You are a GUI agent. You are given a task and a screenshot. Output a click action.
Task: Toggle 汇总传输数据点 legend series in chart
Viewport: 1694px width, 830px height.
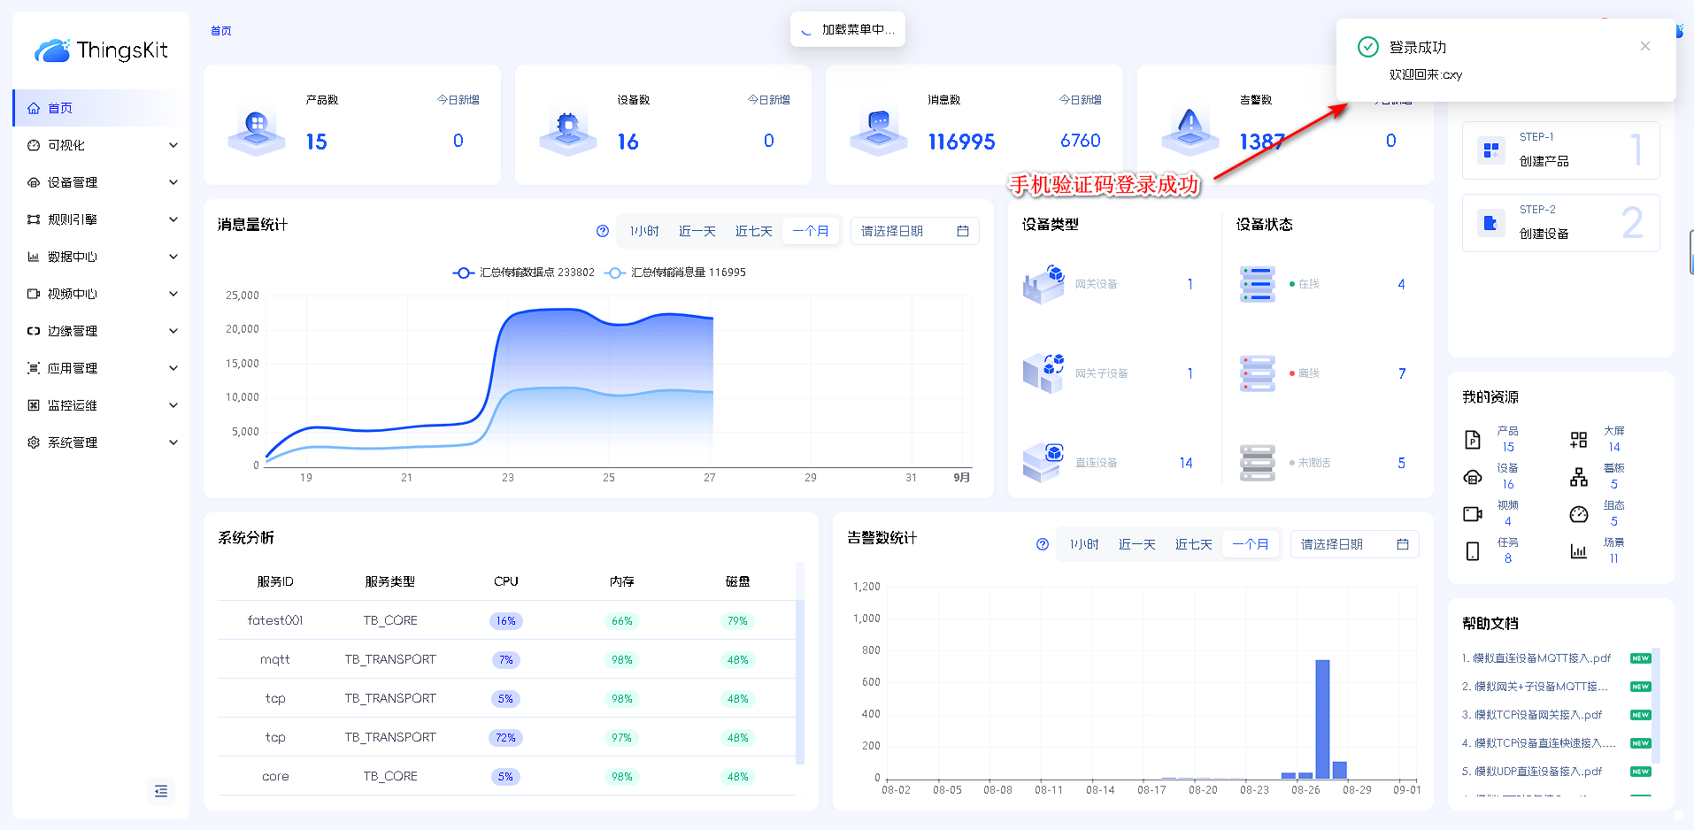523,273
